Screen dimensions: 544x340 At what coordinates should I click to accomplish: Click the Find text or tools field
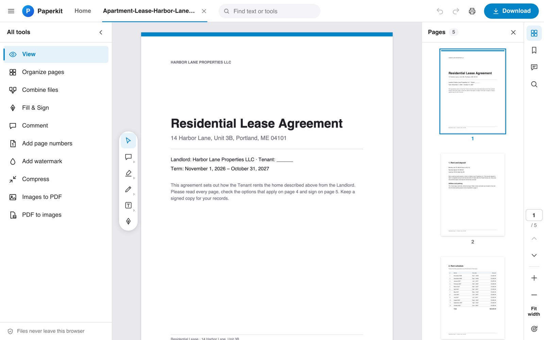tap(269, 11)
